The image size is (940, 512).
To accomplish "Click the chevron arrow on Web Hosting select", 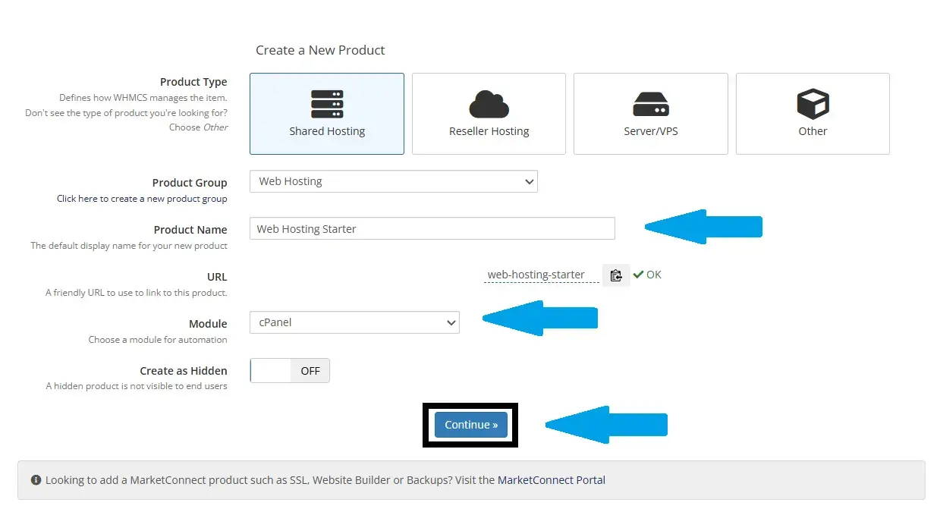I will [x=529, y=181].
